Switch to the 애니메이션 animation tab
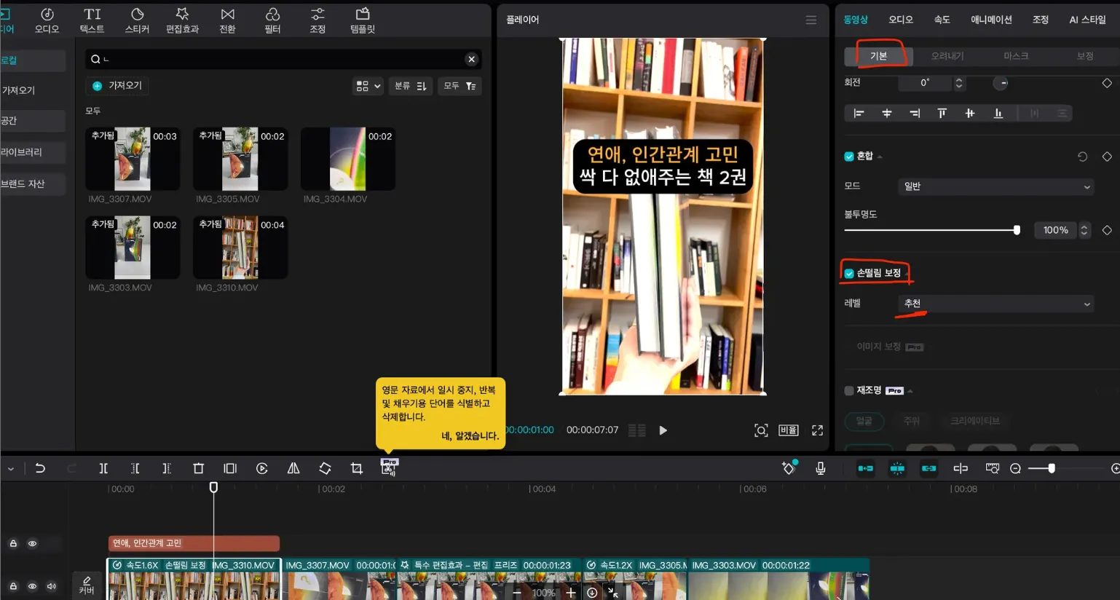Image resolution: width=1120 pixels, height=600 pixels. pyautogui.click(x=991, y=20)
